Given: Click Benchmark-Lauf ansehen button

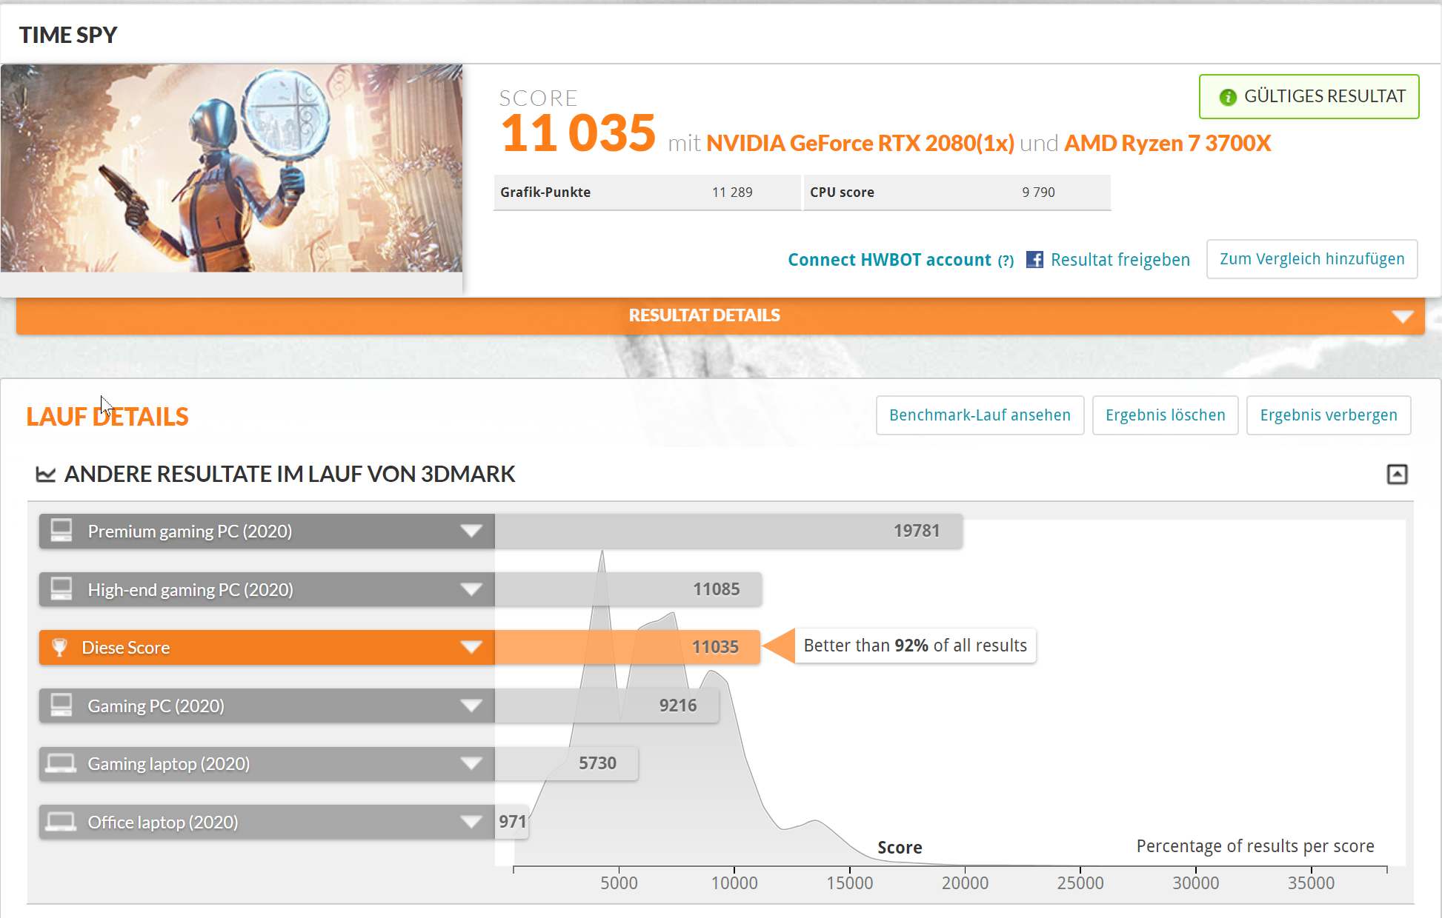Looking at the screenshot, I should [980, 415].
